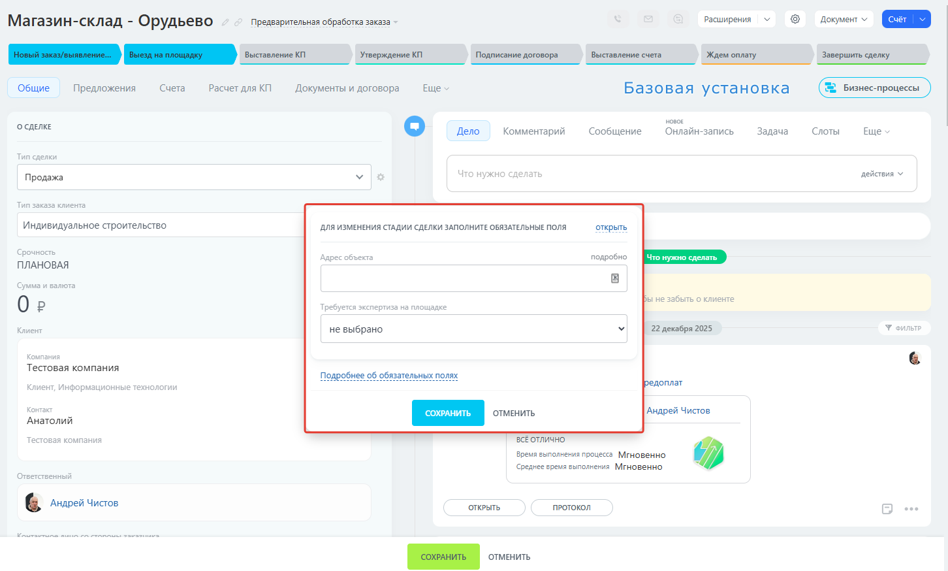Click the green hexagon process icon
The width and height of the screenshot is (948, 571).
(x=708, y=453)
